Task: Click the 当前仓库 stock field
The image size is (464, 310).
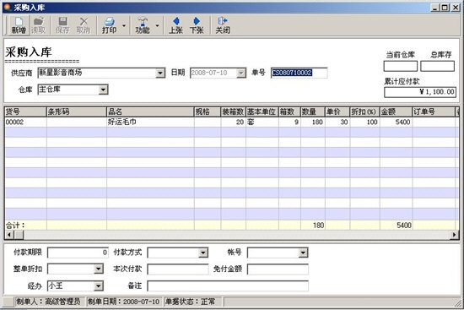Action: [401, 66]
